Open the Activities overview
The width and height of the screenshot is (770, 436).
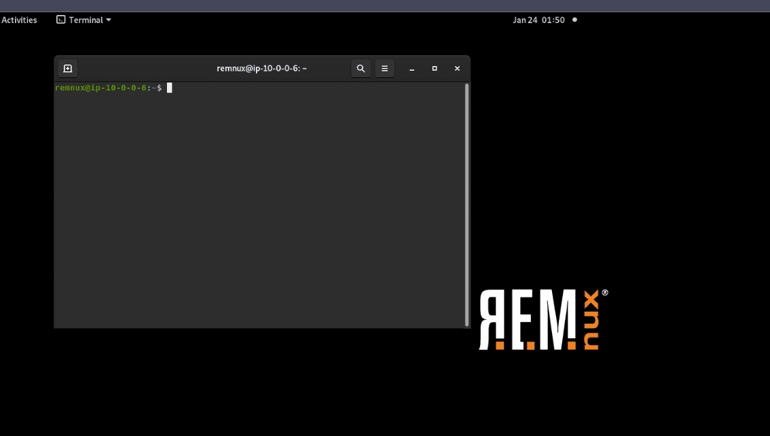tap(19, 20)
